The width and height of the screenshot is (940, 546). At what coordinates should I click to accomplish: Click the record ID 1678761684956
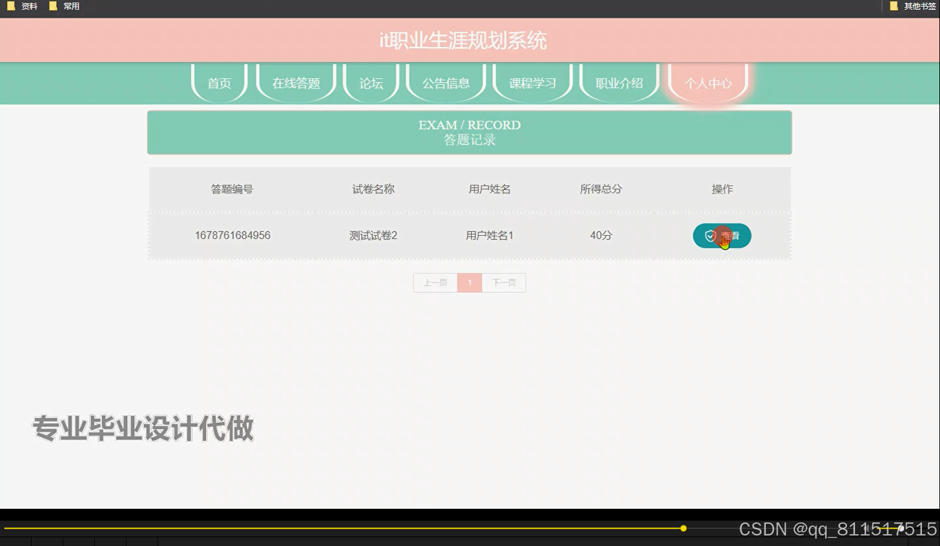233,236
